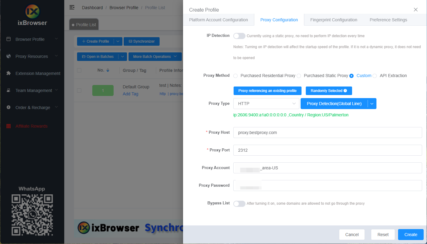
Task: Click the Extension Management puzzle icon
Action: point(9,73)
